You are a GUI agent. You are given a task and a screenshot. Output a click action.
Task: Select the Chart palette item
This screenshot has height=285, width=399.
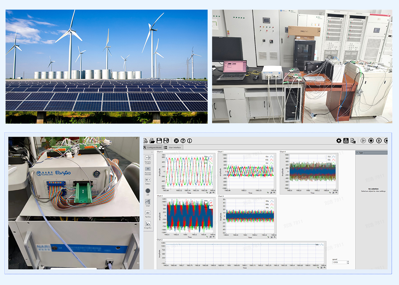tap(148, 203)
